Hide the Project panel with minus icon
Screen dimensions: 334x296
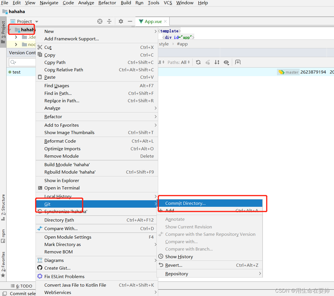pos(130,21)
